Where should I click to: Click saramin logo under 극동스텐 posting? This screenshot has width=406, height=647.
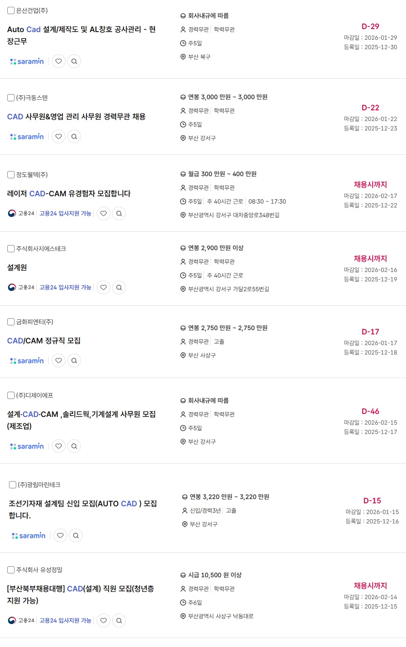(27, 136)
